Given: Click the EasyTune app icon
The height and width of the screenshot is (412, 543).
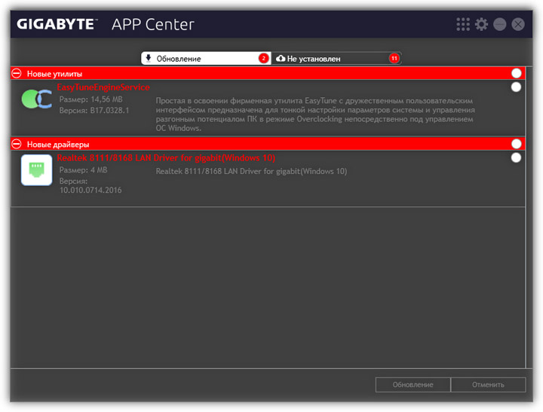Looking at the screenshot, I should (x=37, y=99).
